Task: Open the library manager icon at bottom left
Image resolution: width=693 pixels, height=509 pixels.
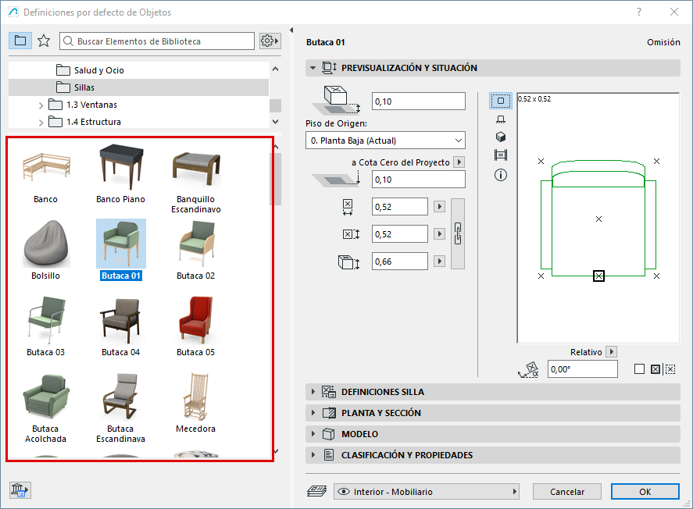Action: 20,490
